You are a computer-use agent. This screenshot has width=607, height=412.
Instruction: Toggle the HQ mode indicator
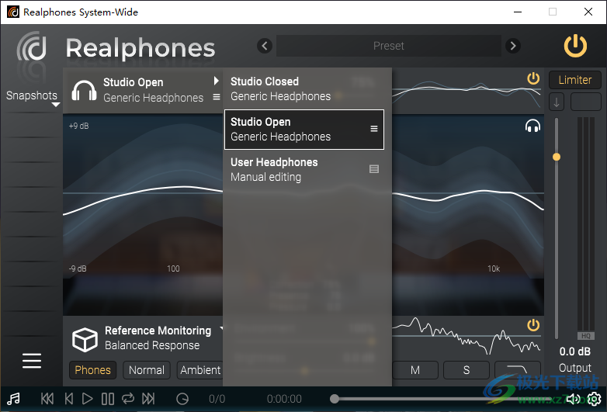[586, 336]
